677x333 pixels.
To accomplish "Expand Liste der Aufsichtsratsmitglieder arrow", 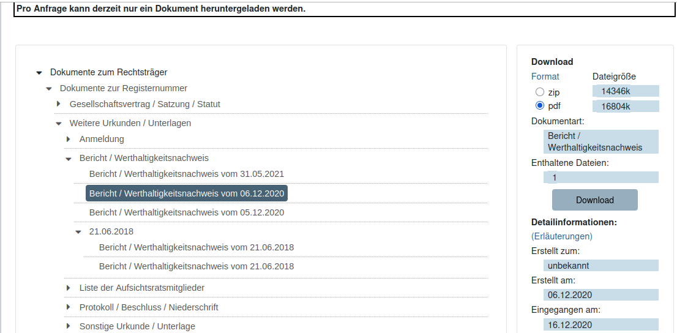I will 69,288.
